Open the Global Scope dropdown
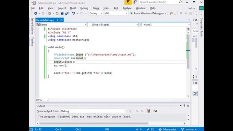Viewport: 233px width, 131px height. pyautogui.click(x=113, y=25)
